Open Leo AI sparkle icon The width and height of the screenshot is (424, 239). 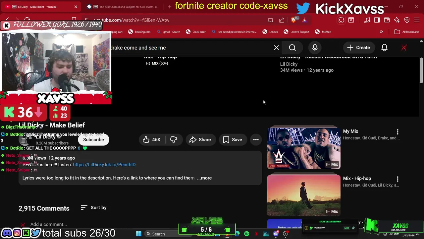coord(397,20)
